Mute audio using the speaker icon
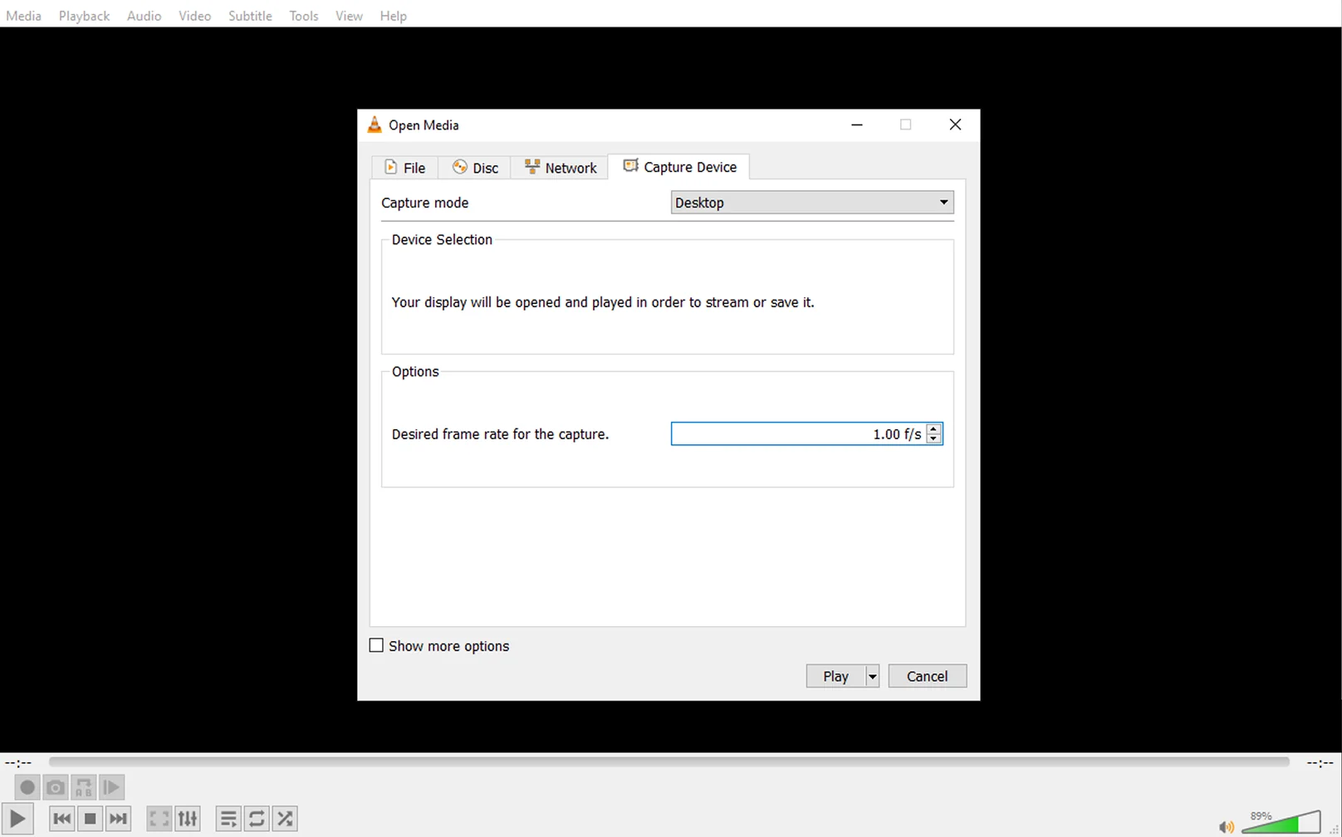 pos(1226,826)
